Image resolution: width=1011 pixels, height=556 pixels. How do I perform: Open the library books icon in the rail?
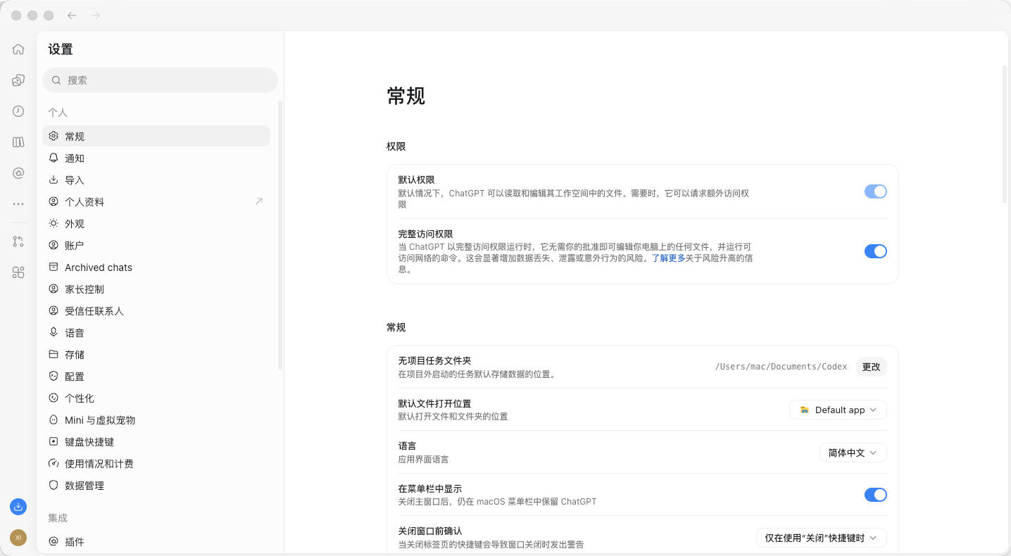[x=18, y=142]
